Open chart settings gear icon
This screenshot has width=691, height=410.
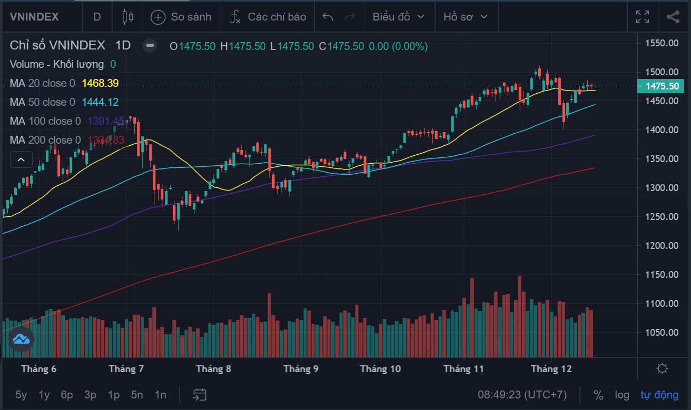[x=663, y=368]
